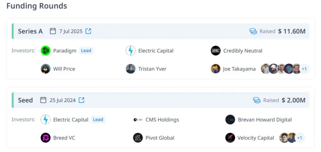Click Joe Takayama avatar photo
The image size is (321, 152).
(x=216, y=69)
